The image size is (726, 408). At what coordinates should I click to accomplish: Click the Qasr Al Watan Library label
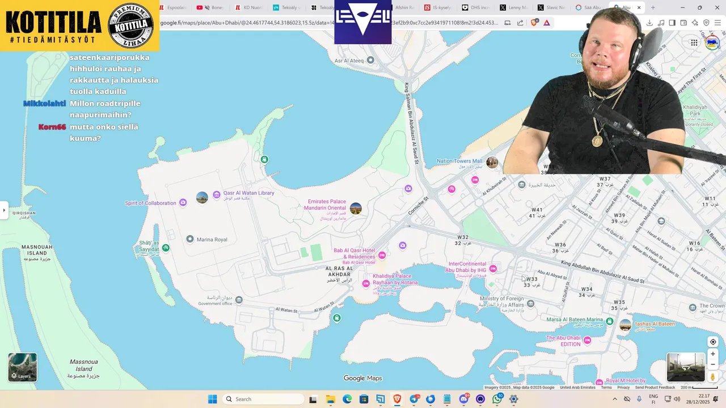click(x=248, y=193)
